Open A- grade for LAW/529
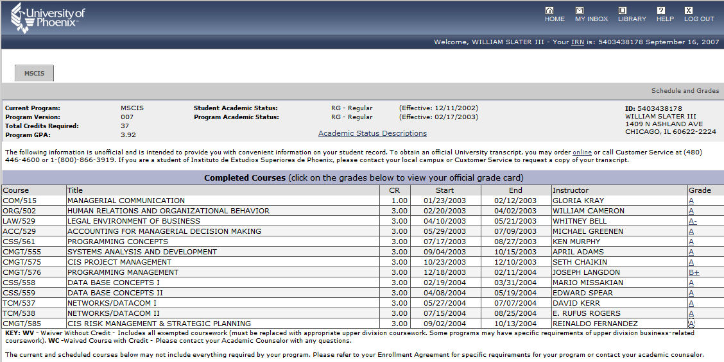Screen dimensions: 724x362 pyautogui.click(x=693, y=221)
